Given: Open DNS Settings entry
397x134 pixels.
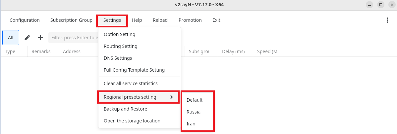Looking at the screenshot, I should (x=118, y=58).
